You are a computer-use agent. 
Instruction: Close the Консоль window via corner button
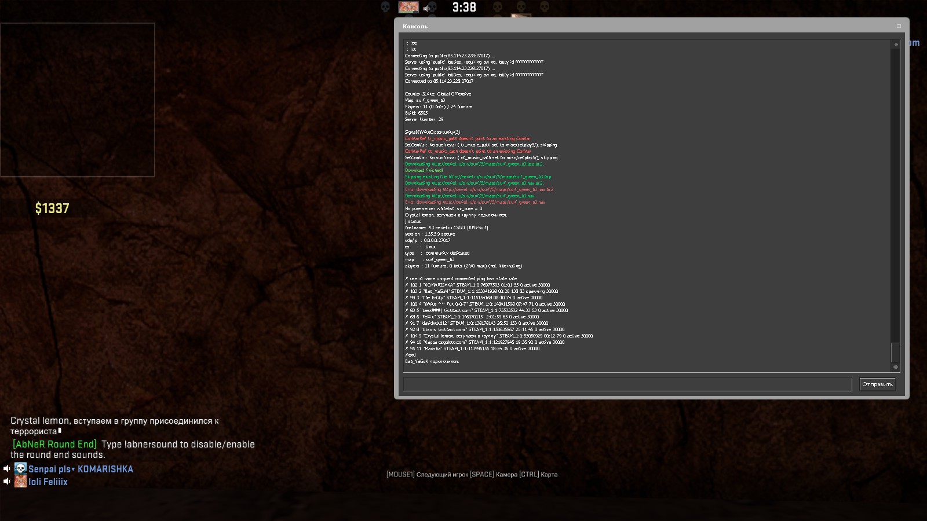(899, 26)
